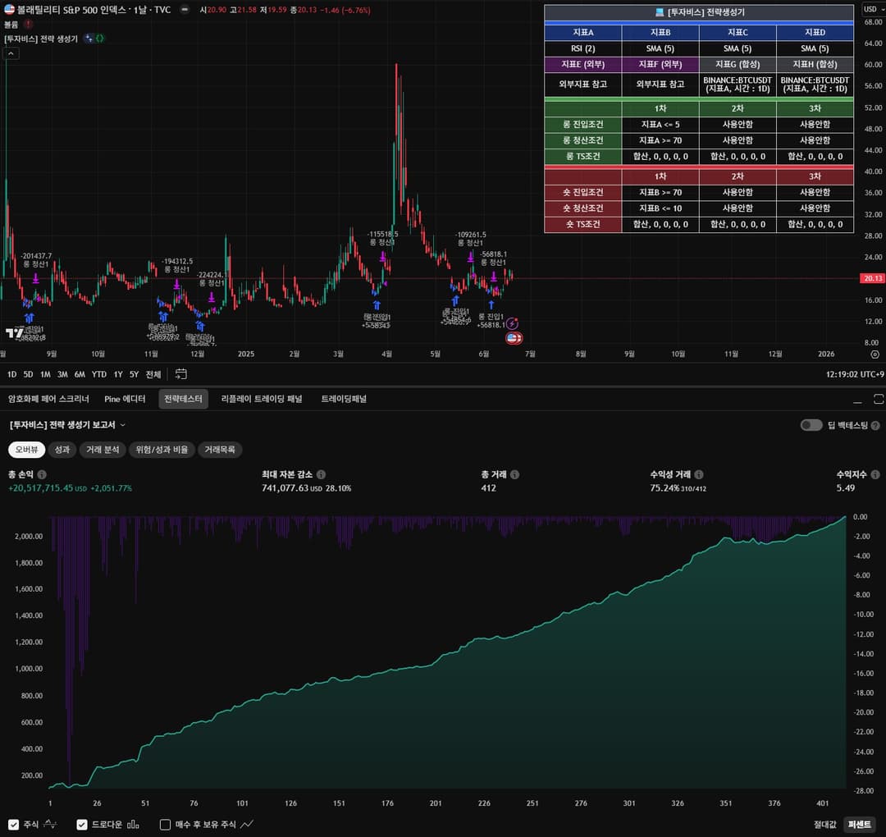Viewport: 886px width, 837px height.
Task: Select the 거래 분석 report tab
Action: (103, 450)
